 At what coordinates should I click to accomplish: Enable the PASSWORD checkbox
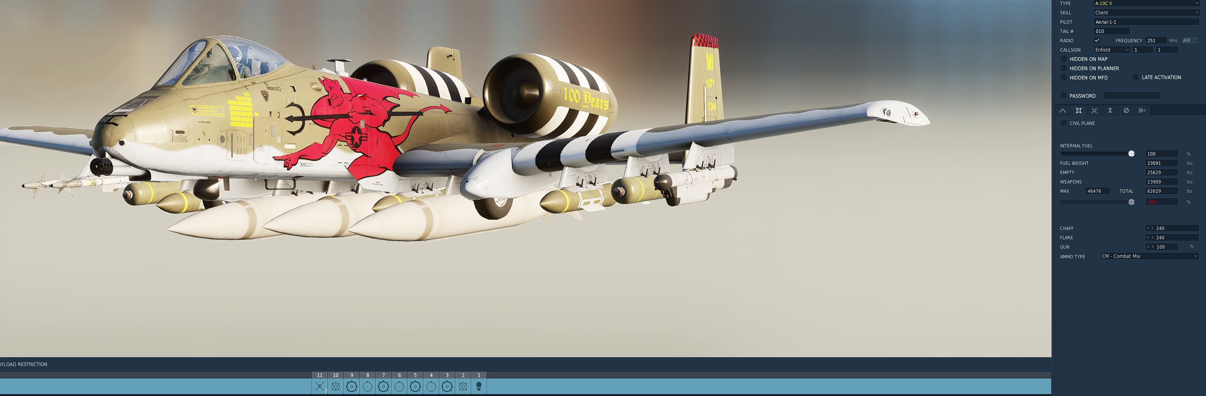click(x=1063, y=95)
